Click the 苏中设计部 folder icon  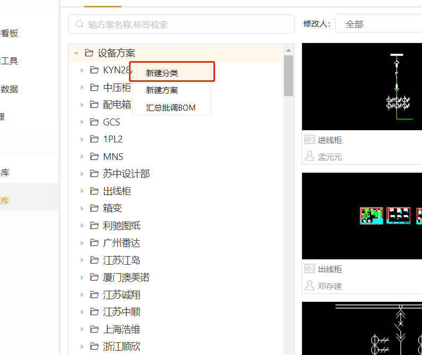click(x=94, y=174)
